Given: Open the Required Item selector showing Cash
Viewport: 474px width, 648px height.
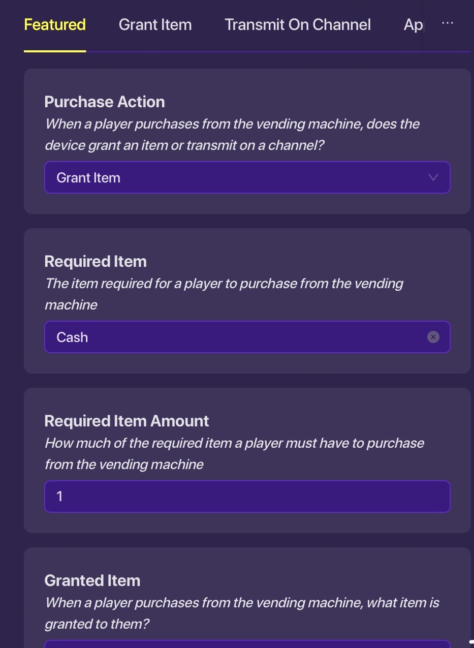Looking at the screenshot, I should [234, 337].
